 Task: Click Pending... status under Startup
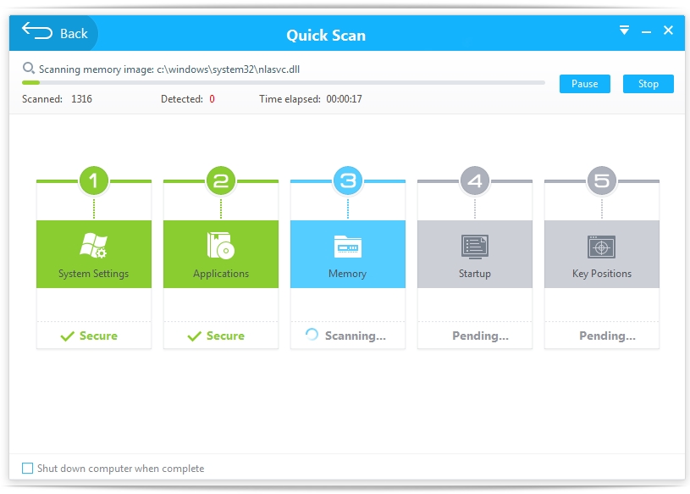[481, 336]
